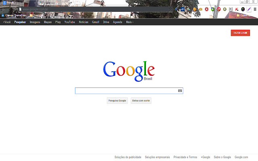258x161 pixels.
Task: Click the restore window button
Action: point(247,2)
